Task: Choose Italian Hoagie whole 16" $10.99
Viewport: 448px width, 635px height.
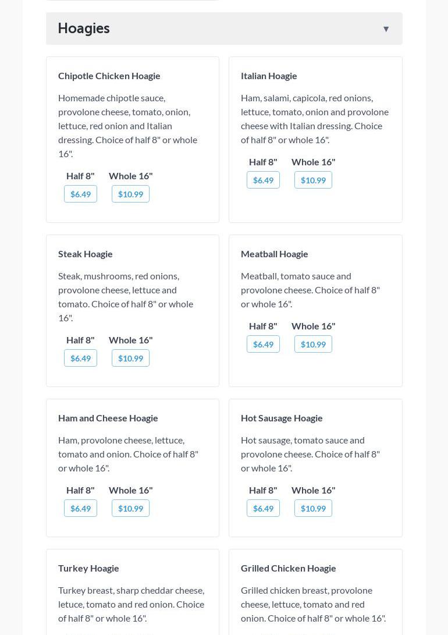Action: [x=313, y=180]
